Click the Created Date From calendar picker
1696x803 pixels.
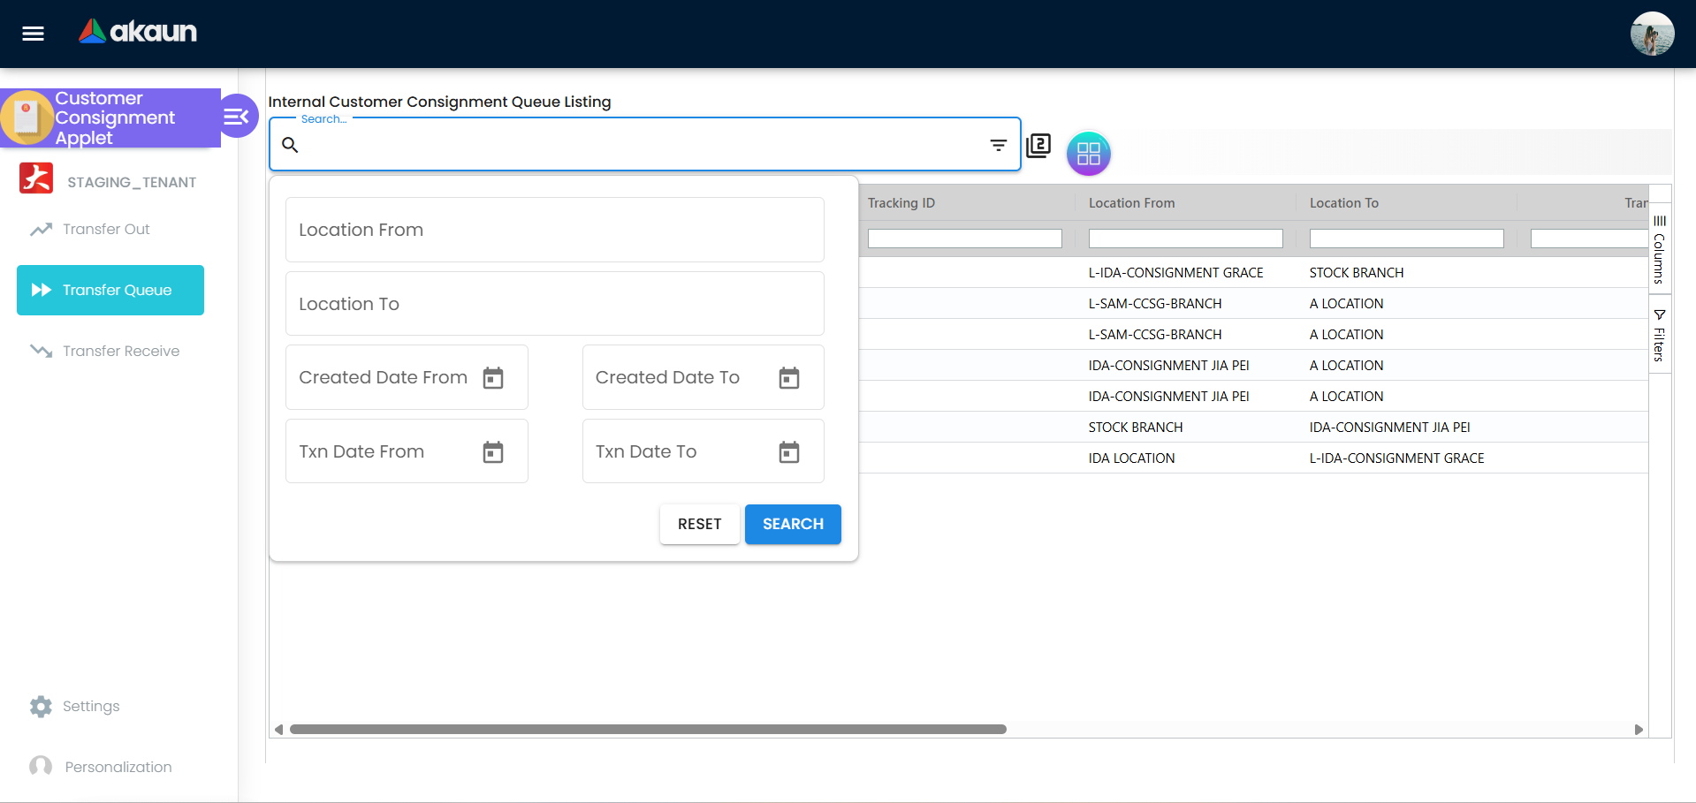[x=493, y=377]
